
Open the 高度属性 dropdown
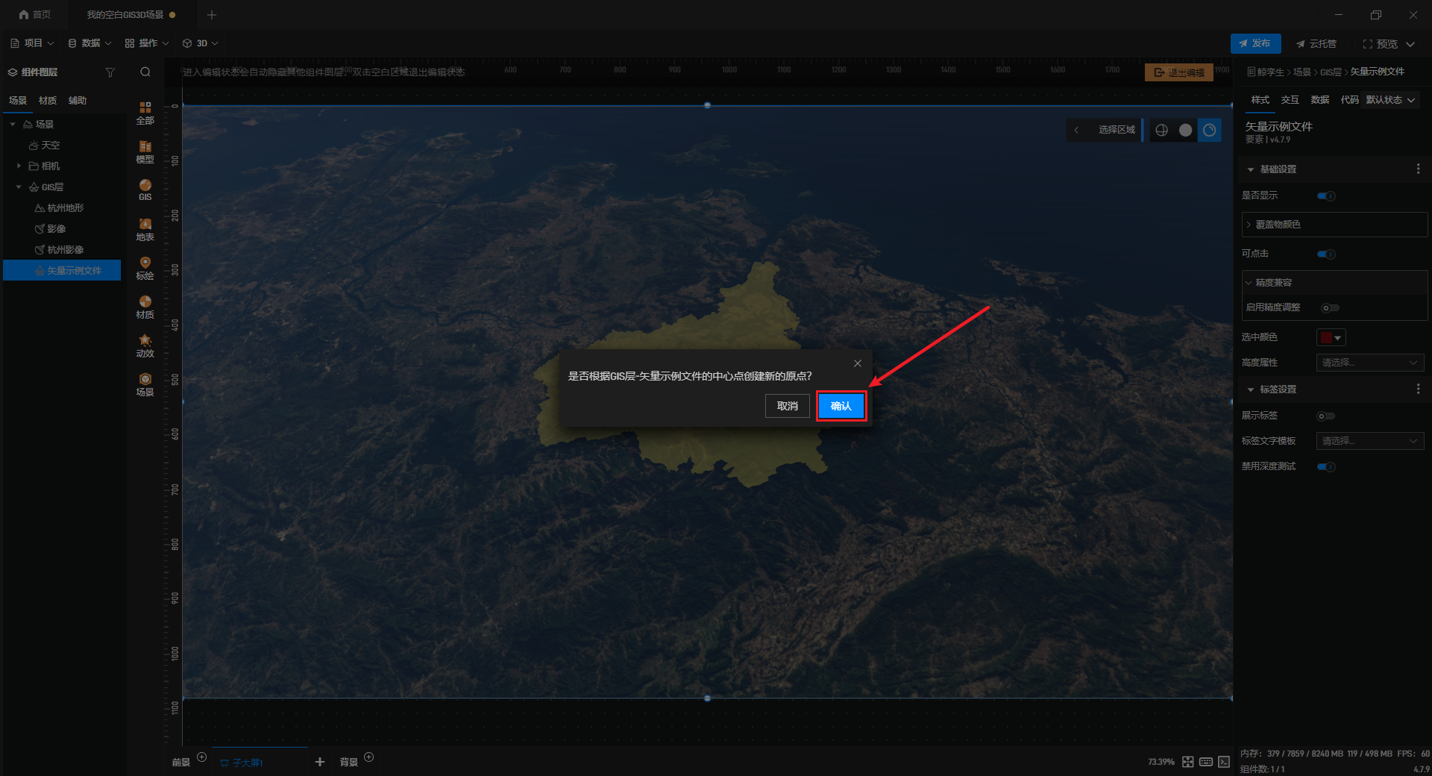(x=1370, y=363)
